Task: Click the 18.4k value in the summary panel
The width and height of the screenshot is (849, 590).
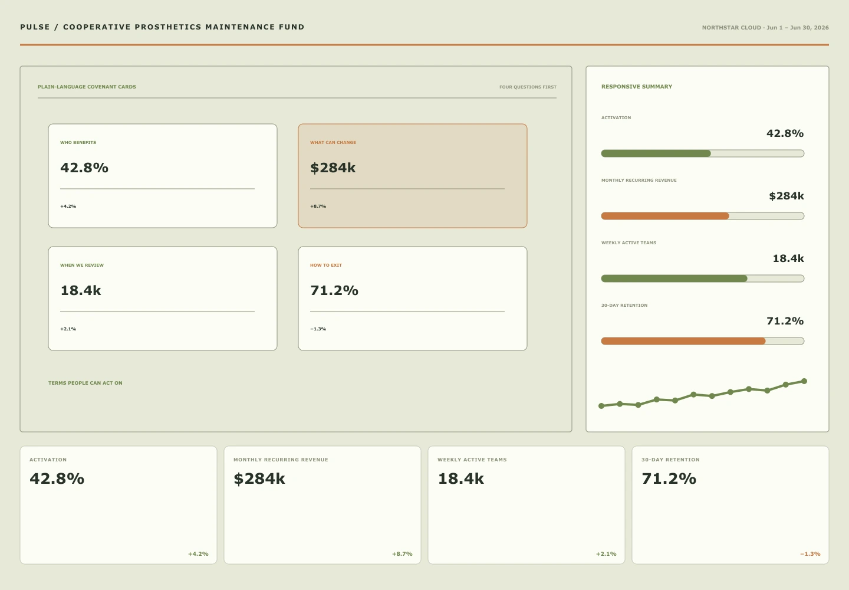Action: (x=788, y=258)
